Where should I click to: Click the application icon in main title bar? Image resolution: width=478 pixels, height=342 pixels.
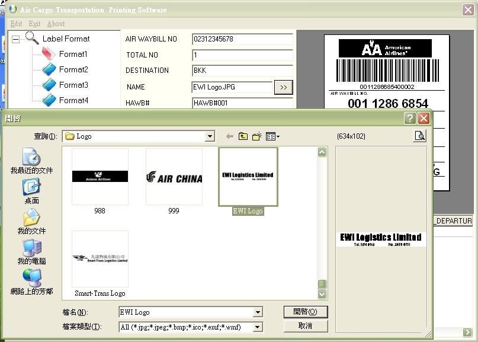[13, 9]
